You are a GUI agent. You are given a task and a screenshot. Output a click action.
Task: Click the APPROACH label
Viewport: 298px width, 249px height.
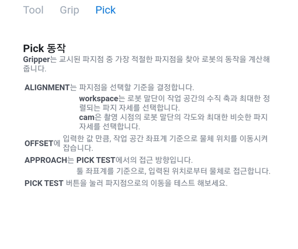[46, 160]
